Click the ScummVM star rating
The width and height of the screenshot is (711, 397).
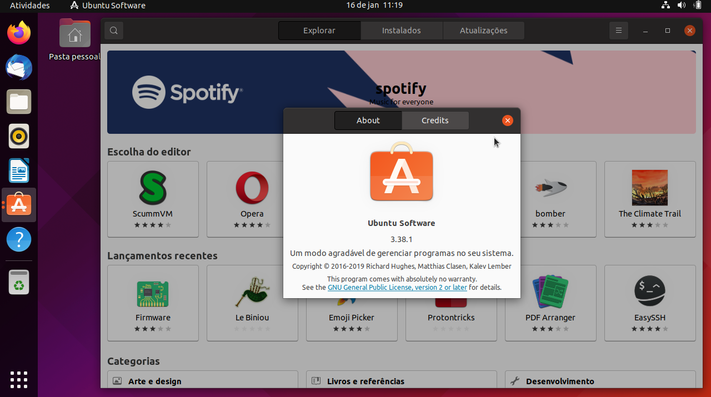153,225
